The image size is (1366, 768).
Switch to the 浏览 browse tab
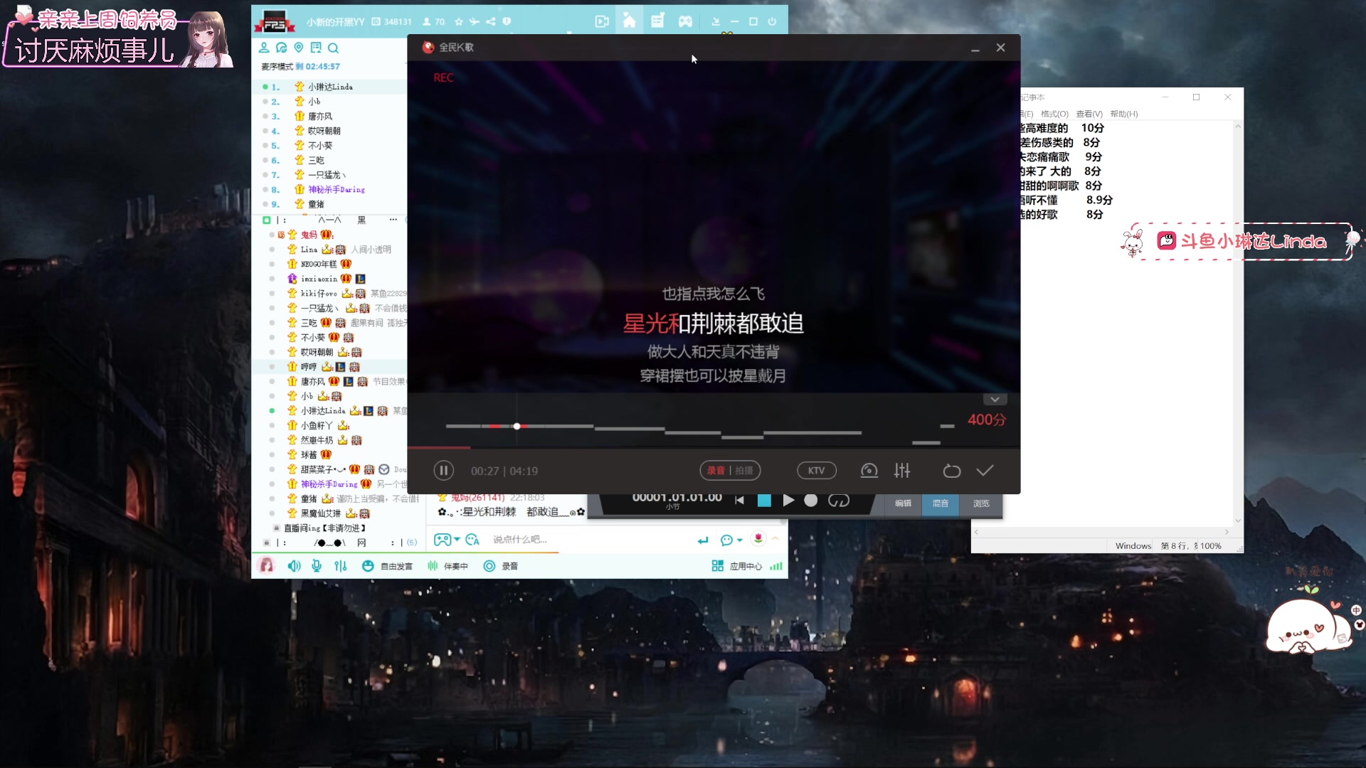[x=981, y=503]
